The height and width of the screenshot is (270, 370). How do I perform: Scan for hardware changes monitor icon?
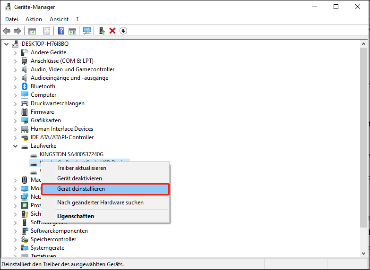87,31
